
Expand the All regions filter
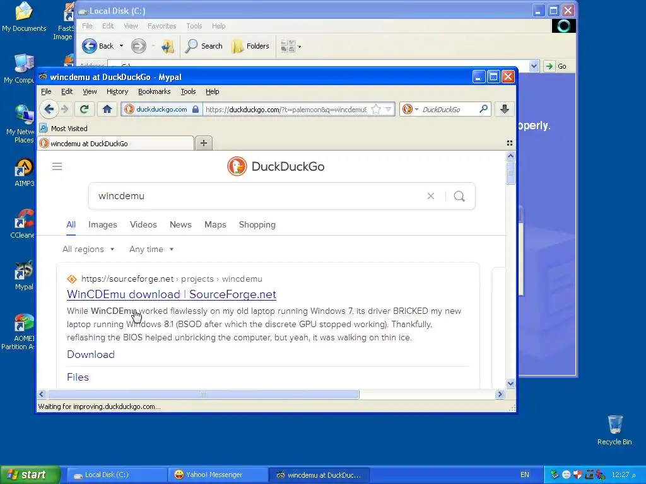(88, 250)
